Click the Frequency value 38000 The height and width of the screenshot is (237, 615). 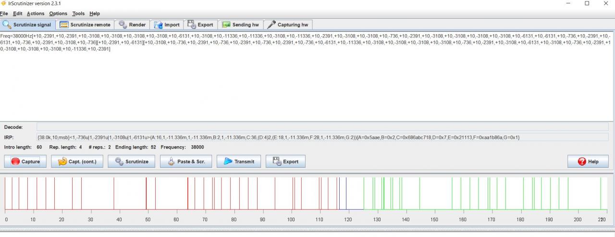point(197,147)
